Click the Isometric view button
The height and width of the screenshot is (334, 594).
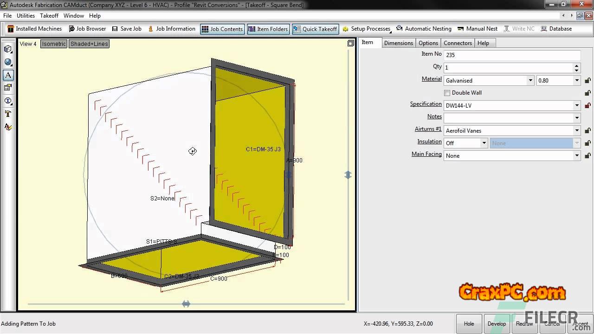pos(54,44)
